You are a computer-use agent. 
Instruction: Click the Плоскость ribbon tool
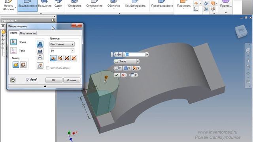(184, 5)
